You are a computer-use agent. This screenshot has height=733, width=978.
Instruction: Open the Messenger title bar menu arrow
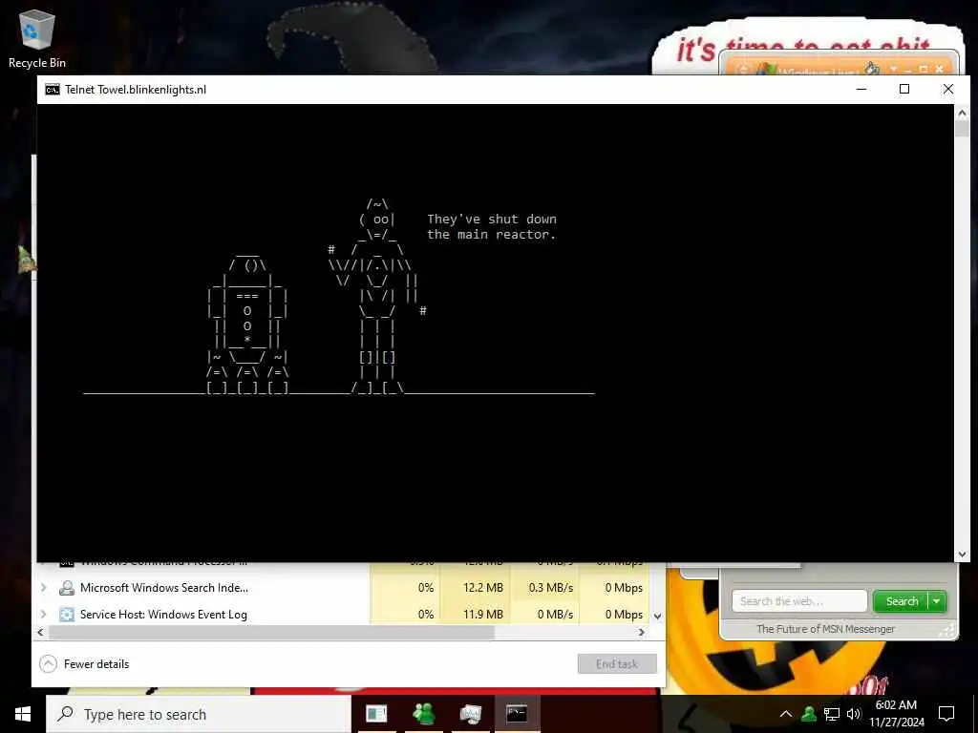(x=894, y=68)
